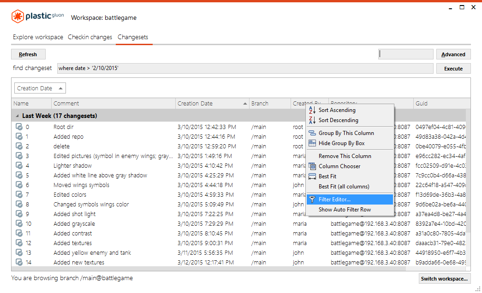The height and width of the screenshot is (293, 482).
Task: Click the Comment column header
Action: click(113, 104)
